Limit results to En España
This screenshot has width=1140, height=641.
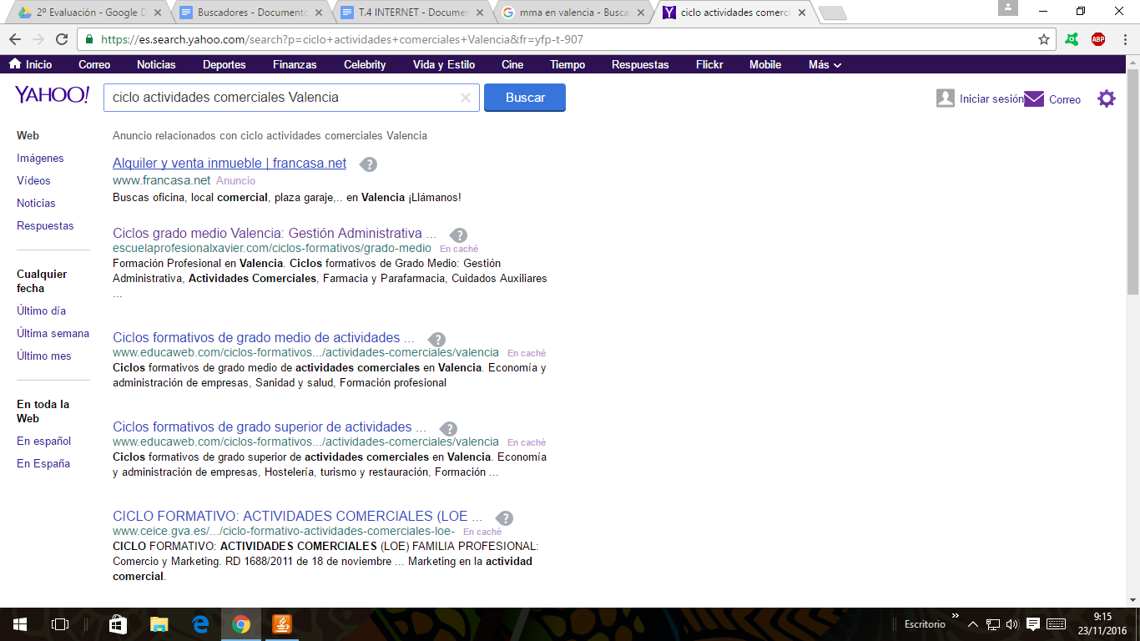(43, 464)
